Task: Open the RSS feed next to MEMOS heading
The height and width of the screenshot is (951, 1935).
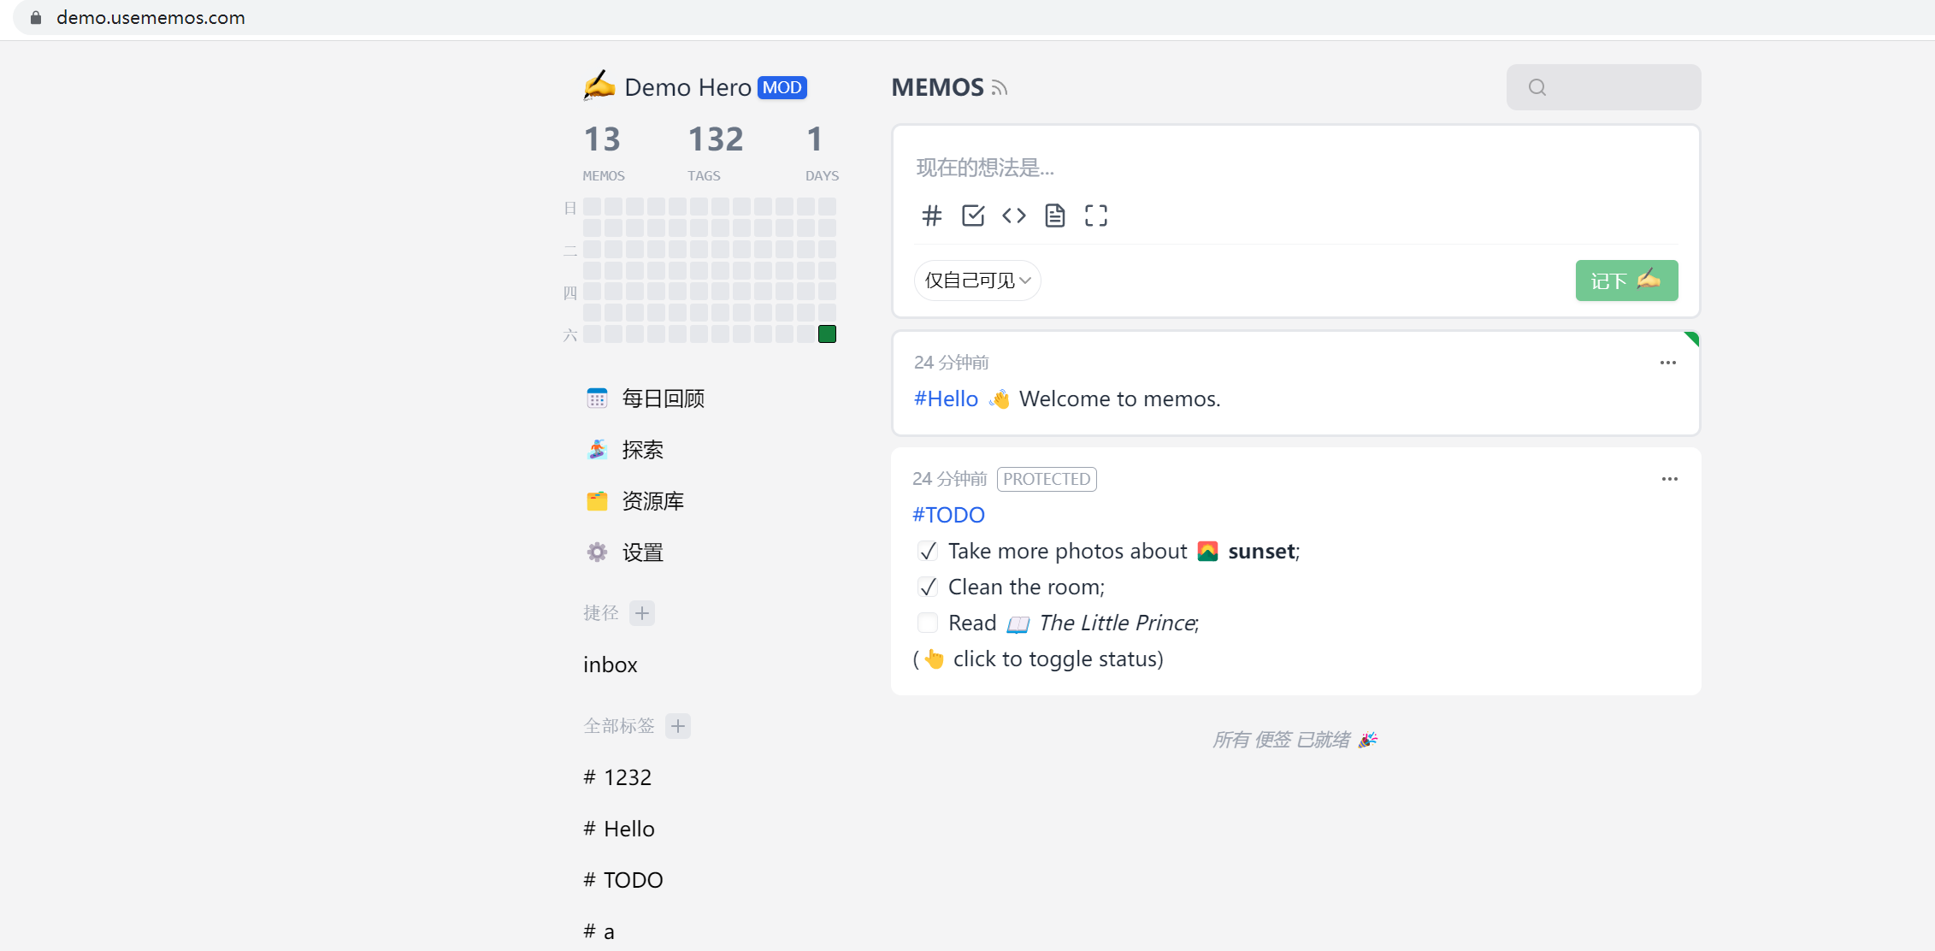Action: [x=999, y=86]
